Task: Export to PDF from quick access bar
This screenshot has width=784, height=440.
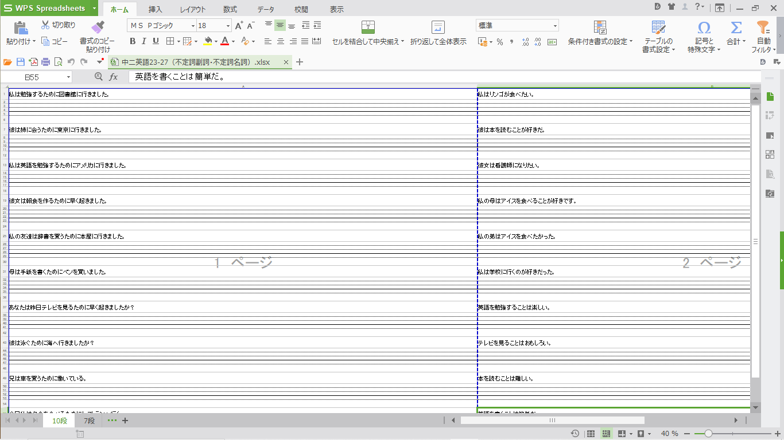Action: click(33, 62)
